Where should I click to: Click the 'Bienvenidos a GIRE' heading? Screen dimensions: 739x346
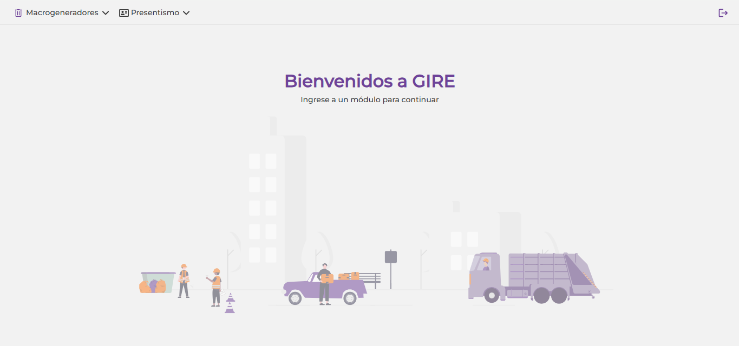(370, 81)
